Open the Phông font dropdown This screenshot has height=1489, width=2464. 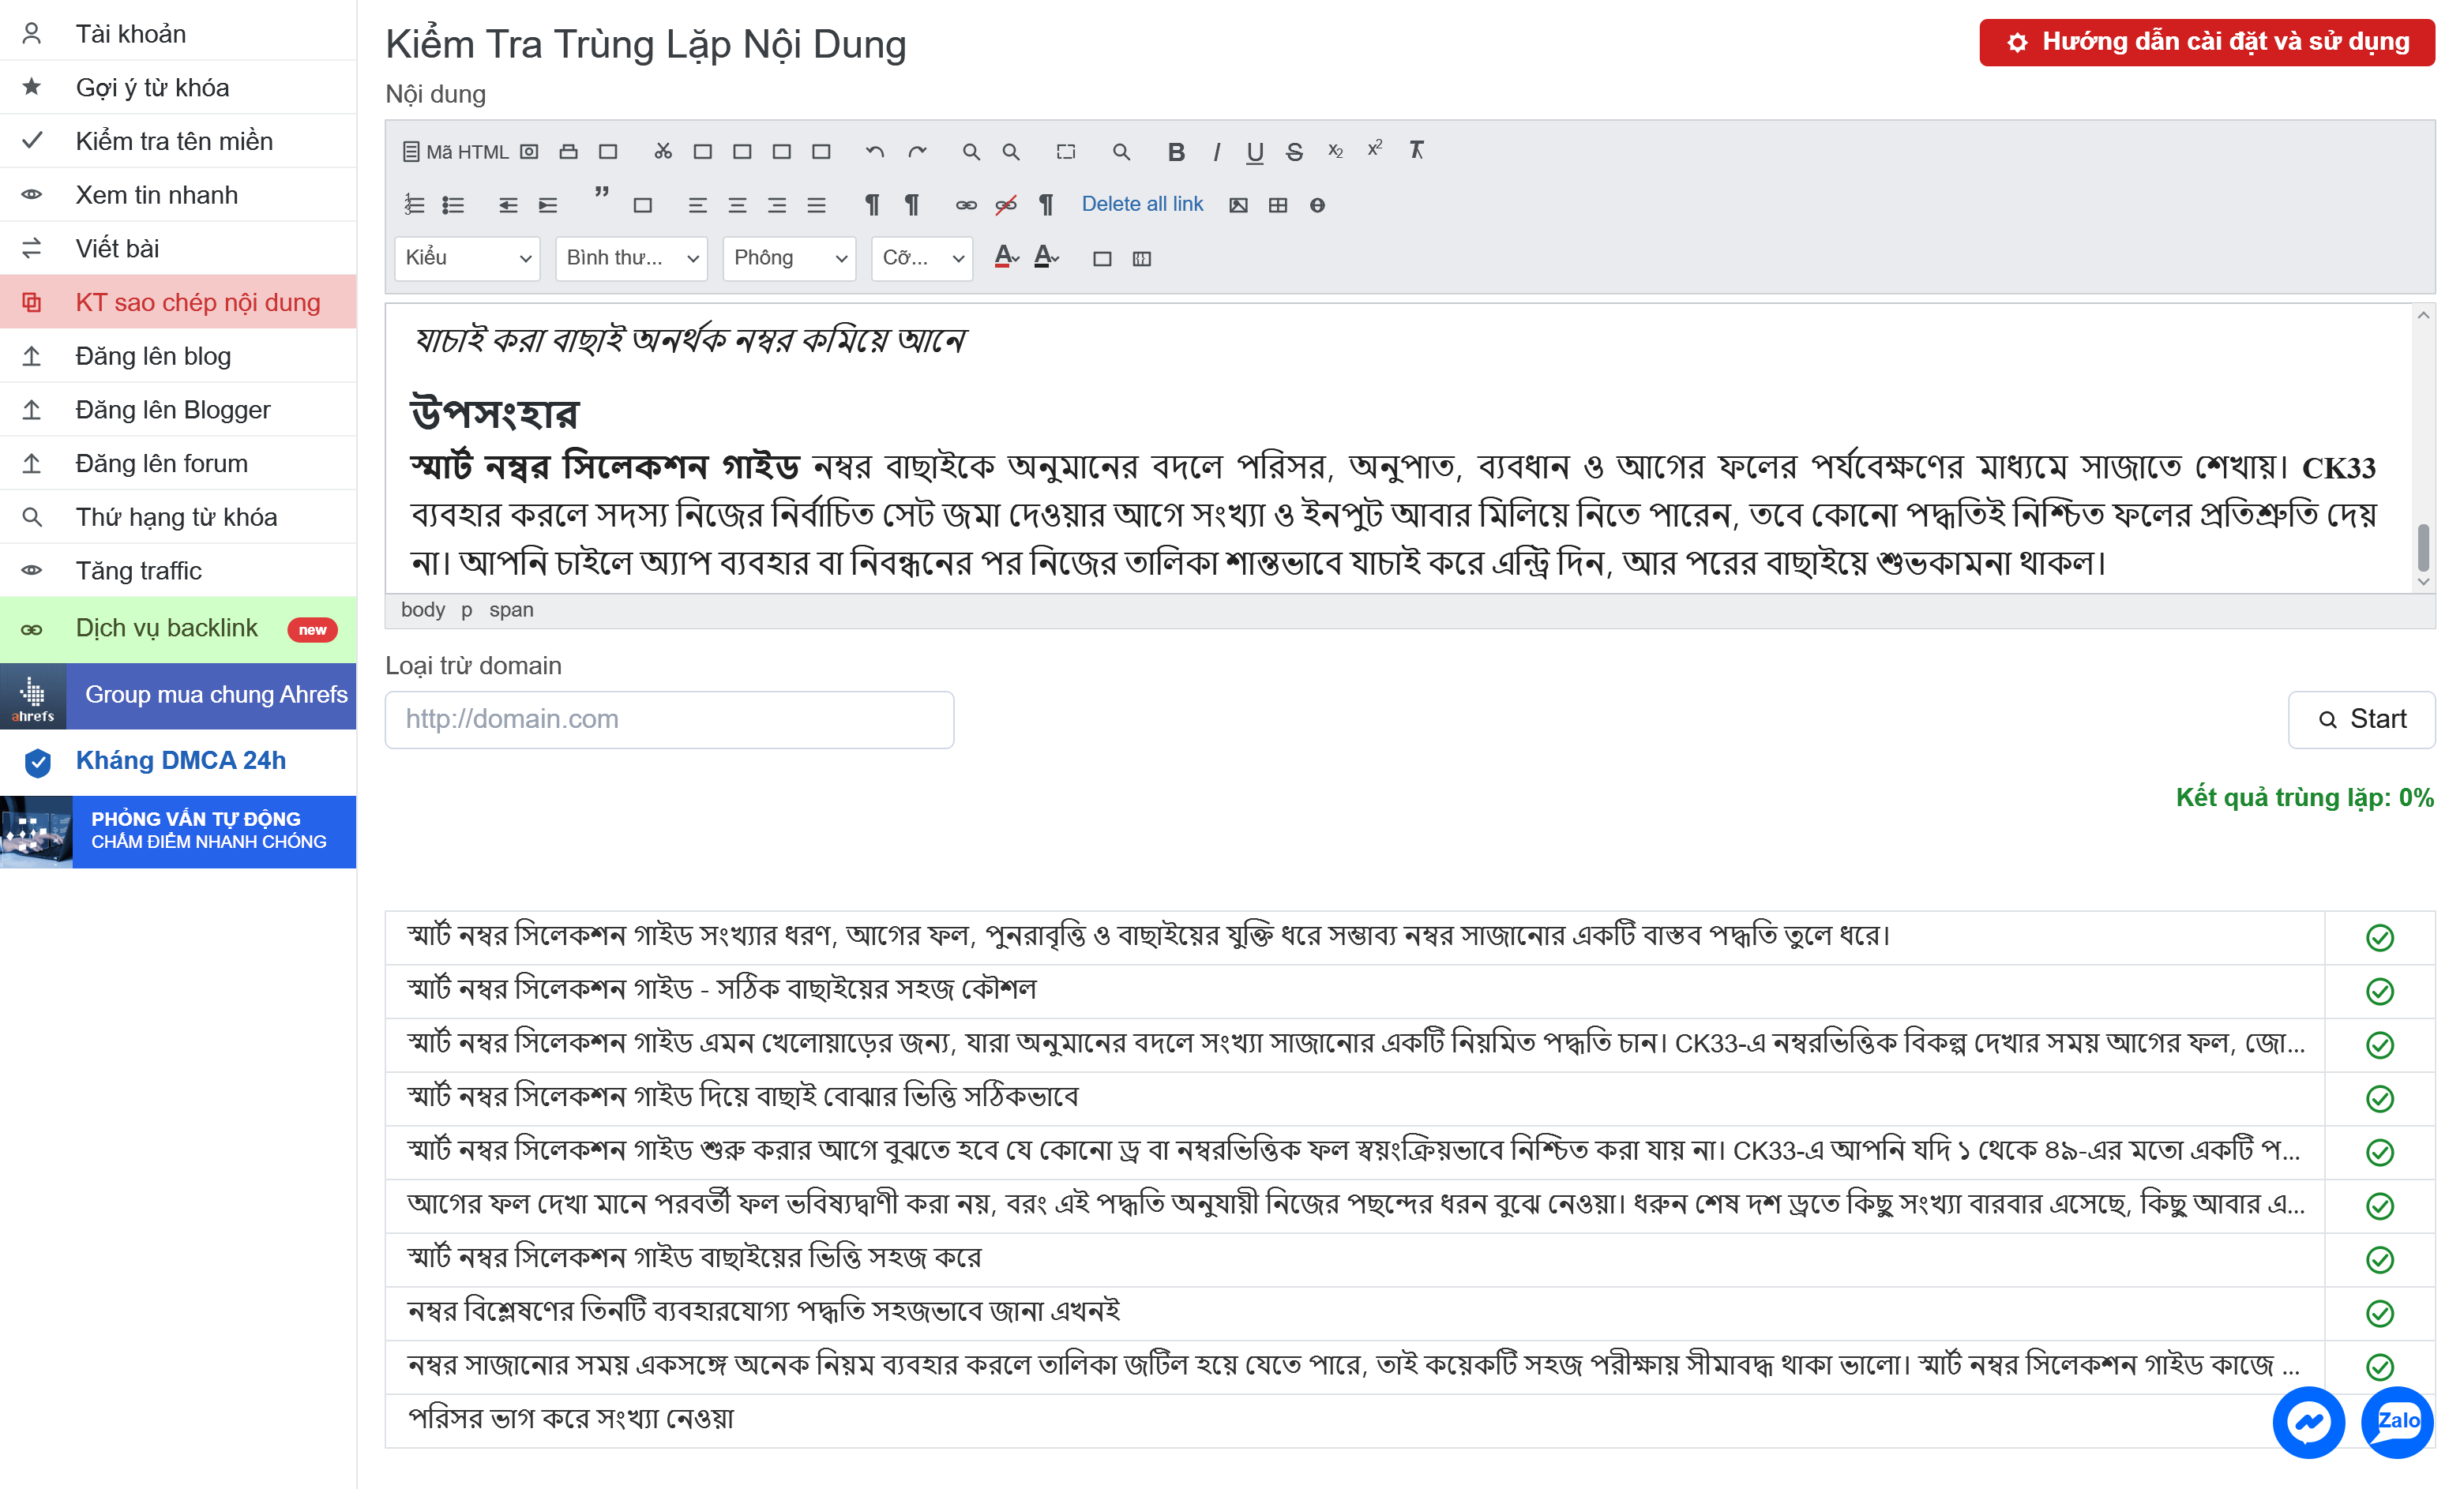tap(789, 258)
